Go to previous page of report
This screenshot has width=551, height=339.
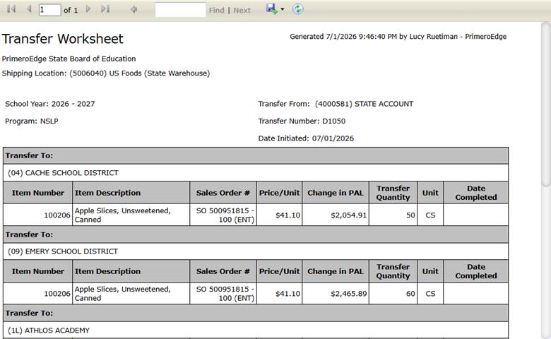point(29,9)
